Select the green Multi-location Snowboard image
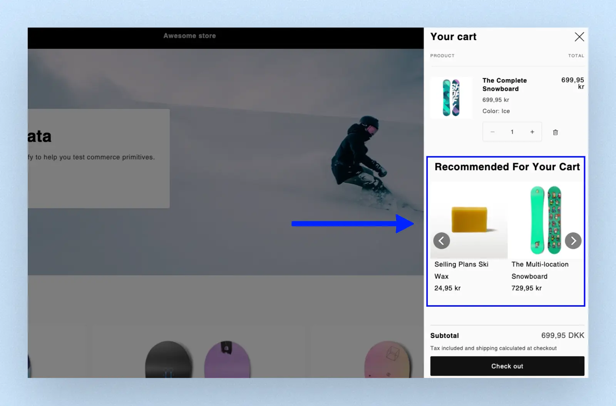The image size is (616, 406). [x=546, y=220]
